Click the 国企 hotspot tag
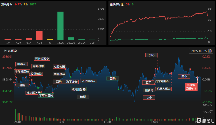 pyautogui.click(x=184, y=77)
